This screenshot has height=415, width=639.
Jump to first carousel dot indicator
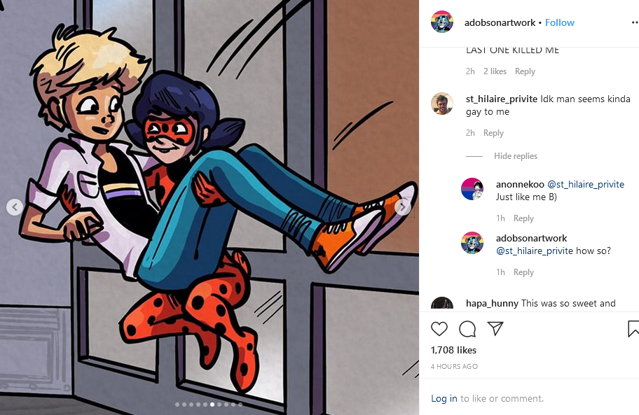click(177, 405)
